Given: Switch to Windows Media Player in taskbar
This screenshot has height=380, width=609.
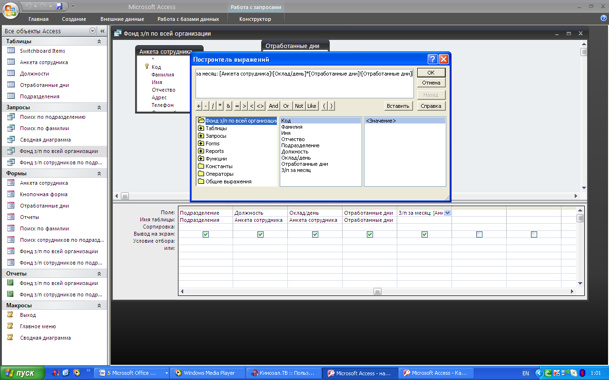Looking at the screenshot, I should click(208, 373).
